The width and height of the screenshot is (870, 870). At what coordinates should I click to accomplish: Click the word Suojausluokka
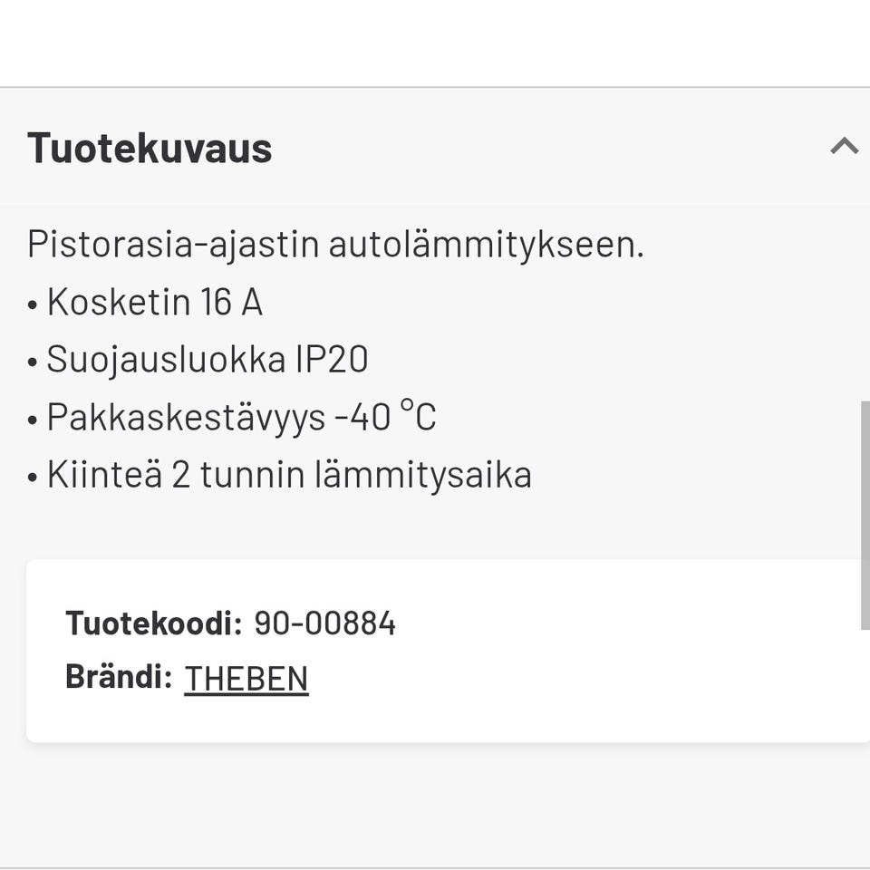point(166,360)
